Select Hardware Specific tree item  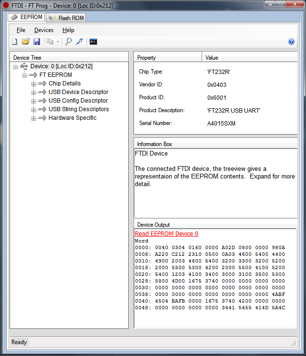click(72, 118)
